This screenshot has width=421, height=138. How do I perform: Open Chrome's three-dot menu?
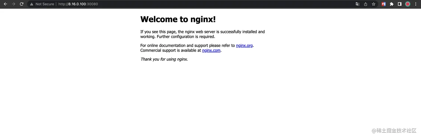tap(416, 4)
